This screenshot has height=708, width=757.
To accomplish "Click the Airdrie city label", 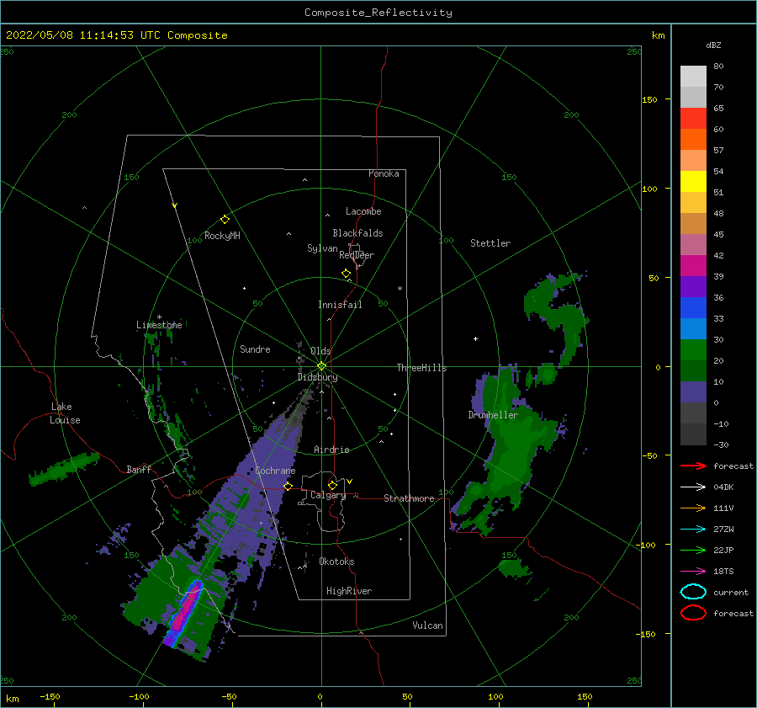I will [x=331, y=450].
